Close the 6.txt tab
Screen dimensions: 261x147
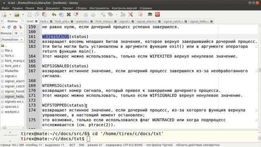[36, 21]
